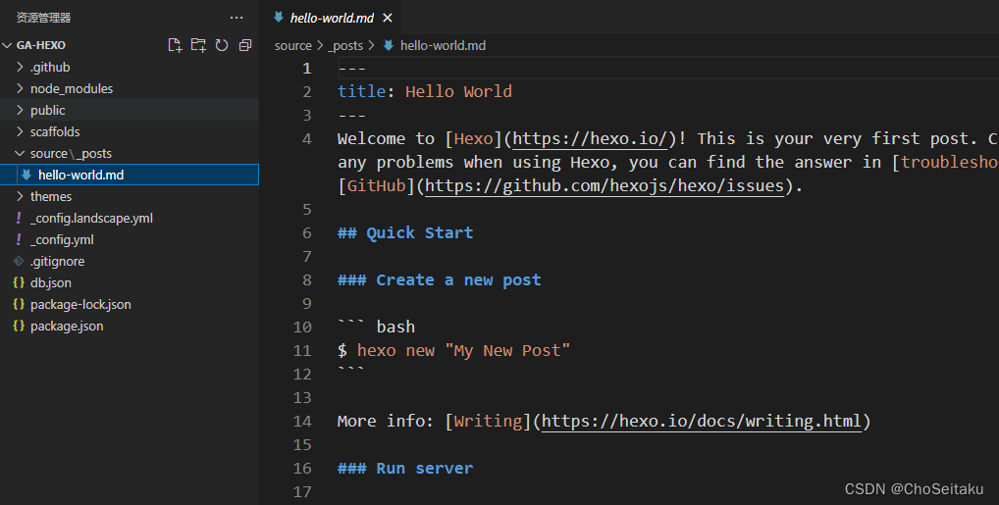Viewport: 999px width, 505px height.
Task: Click the '### Create a new post' heading
Action: tap(439, 280)
